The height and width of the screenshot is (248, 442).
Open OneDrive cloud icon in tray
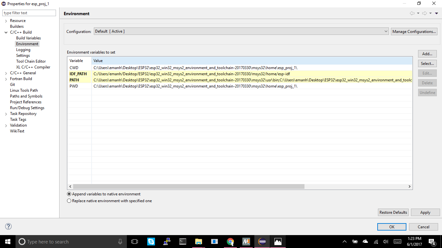(x=365, y=242)
